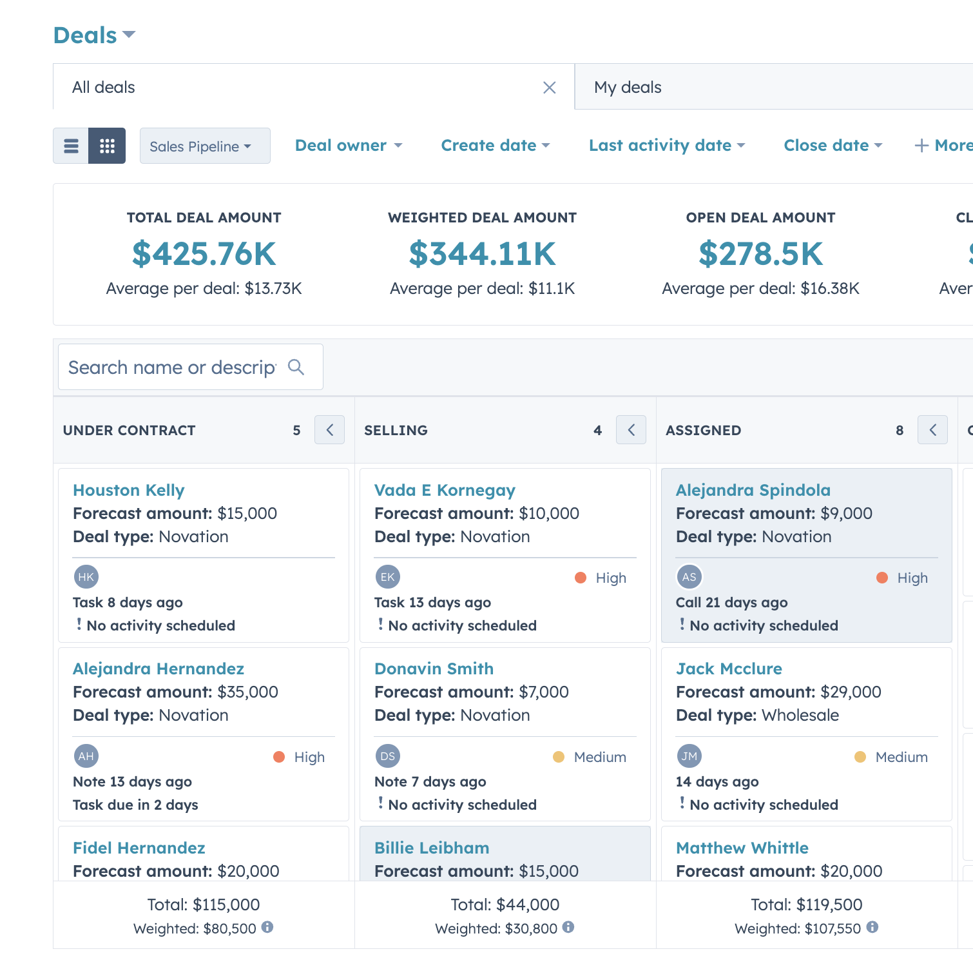This screenshot has height=958, width=973.
Task: Open the Jack Mcclure deal
Action: 729,669
